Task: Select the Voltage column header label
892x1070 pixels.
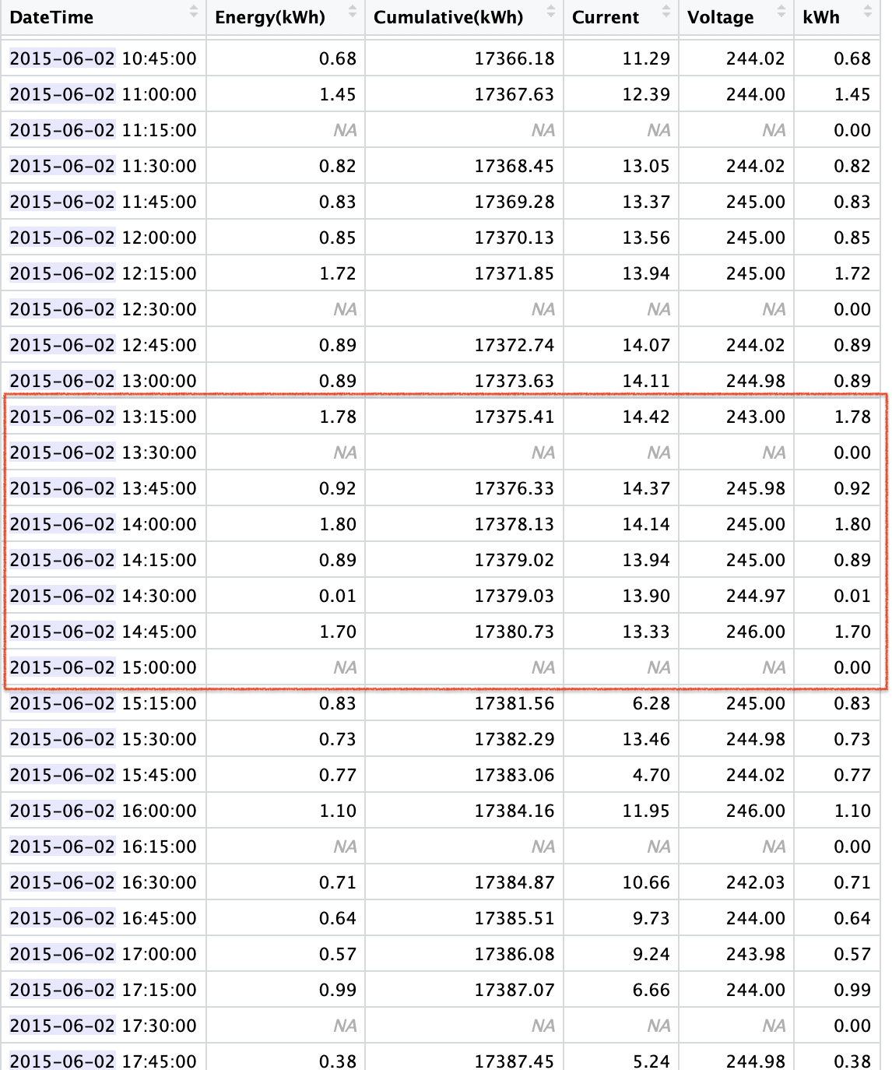Action: (721, 17)
